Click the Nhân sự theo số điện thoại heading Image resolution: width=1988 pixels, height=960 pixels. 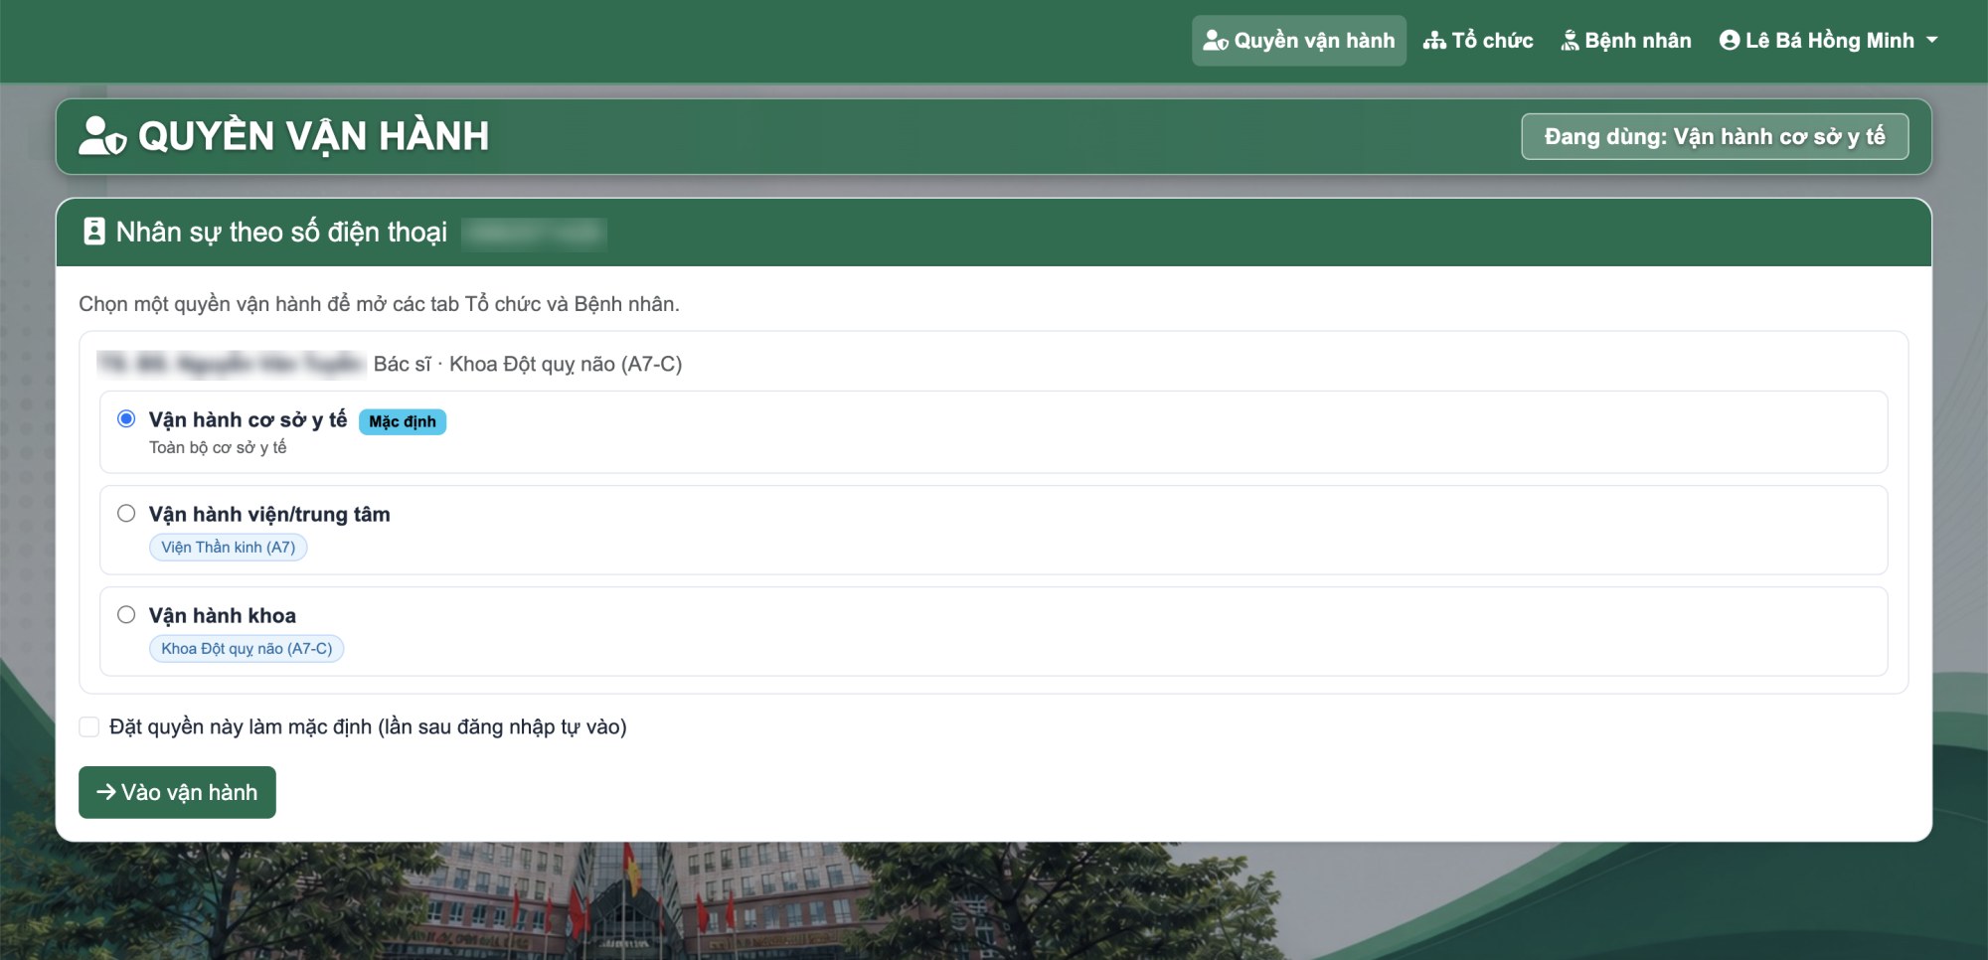281,232
